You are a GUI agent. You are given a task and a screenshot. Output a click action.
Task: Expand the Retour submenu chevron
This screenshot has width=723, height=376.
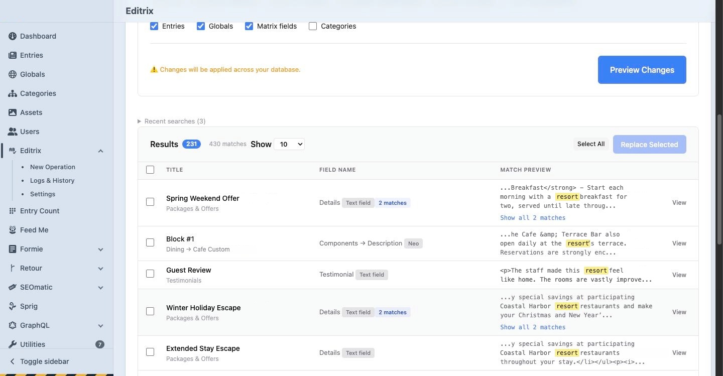[100, 268]
